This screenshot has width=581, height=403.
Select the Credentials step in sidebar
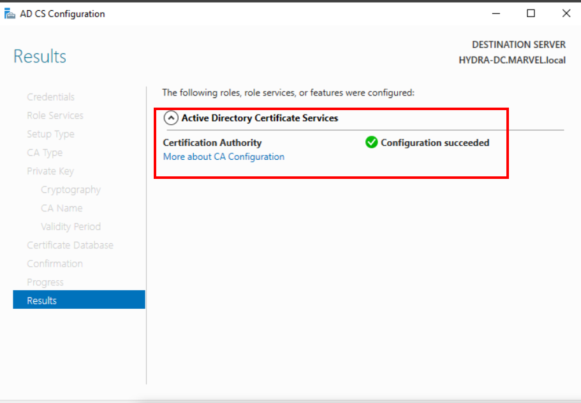50,97
